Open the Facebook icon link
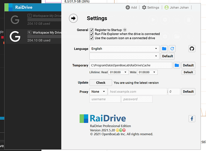Viewport: 206px width, 151px height. click(192, 119)
